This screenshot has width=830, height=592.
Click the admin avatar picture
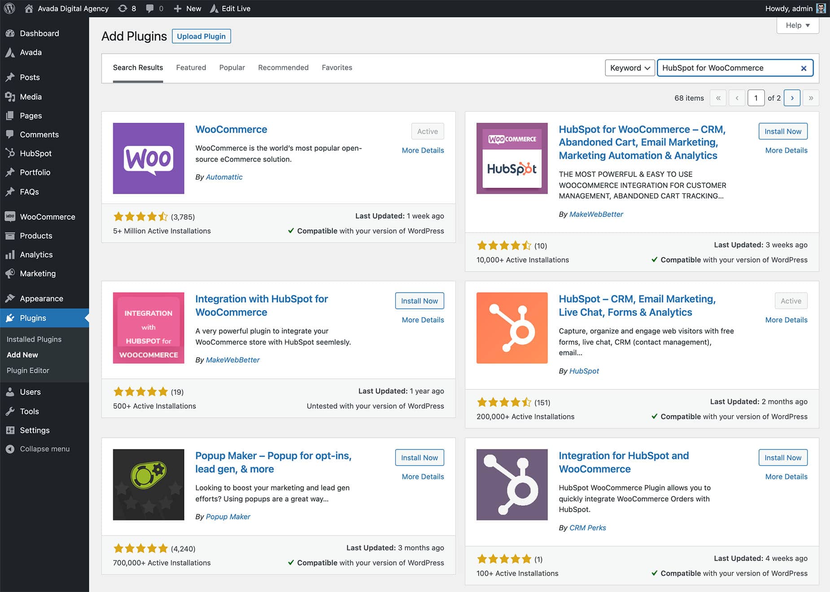(821, 9)
